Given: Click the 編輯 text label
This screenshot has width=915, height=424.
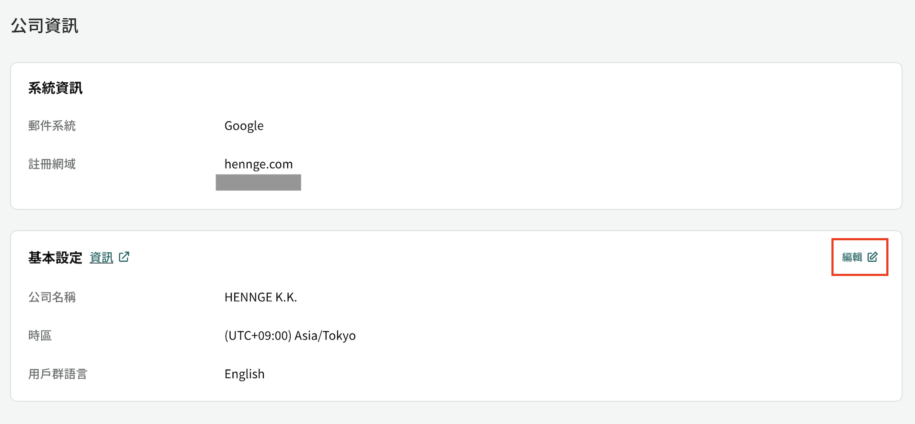Looking at the screenshot, I should point(852,257).
